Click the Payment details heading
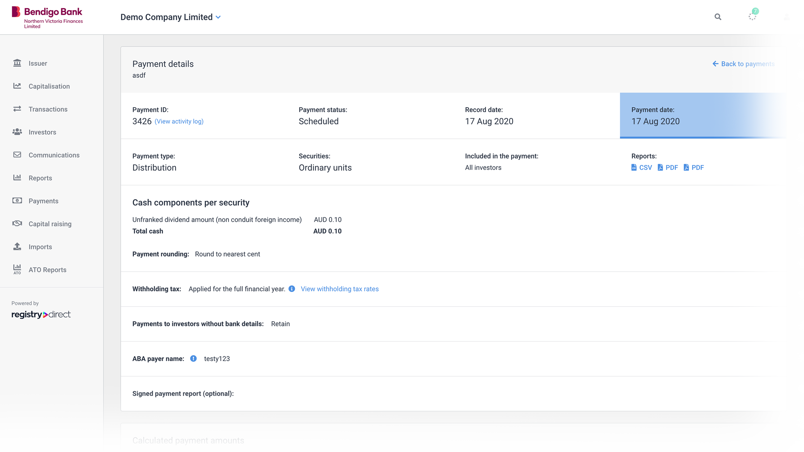Screen dimensions: 804x452 [x=163, y=64]
